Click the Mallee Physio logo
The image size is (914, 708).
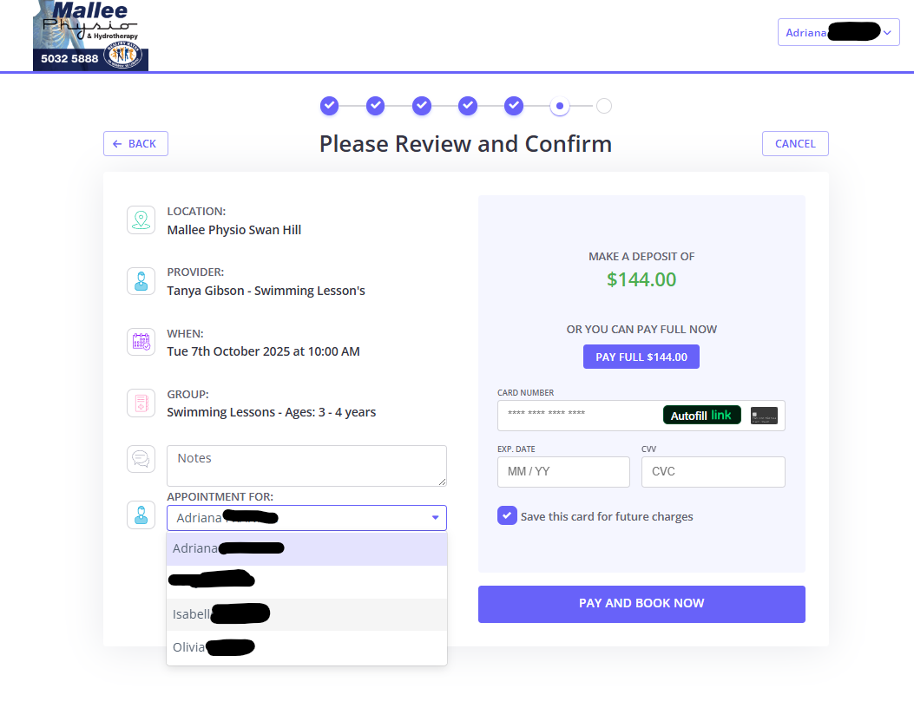[x=90, y=35]
